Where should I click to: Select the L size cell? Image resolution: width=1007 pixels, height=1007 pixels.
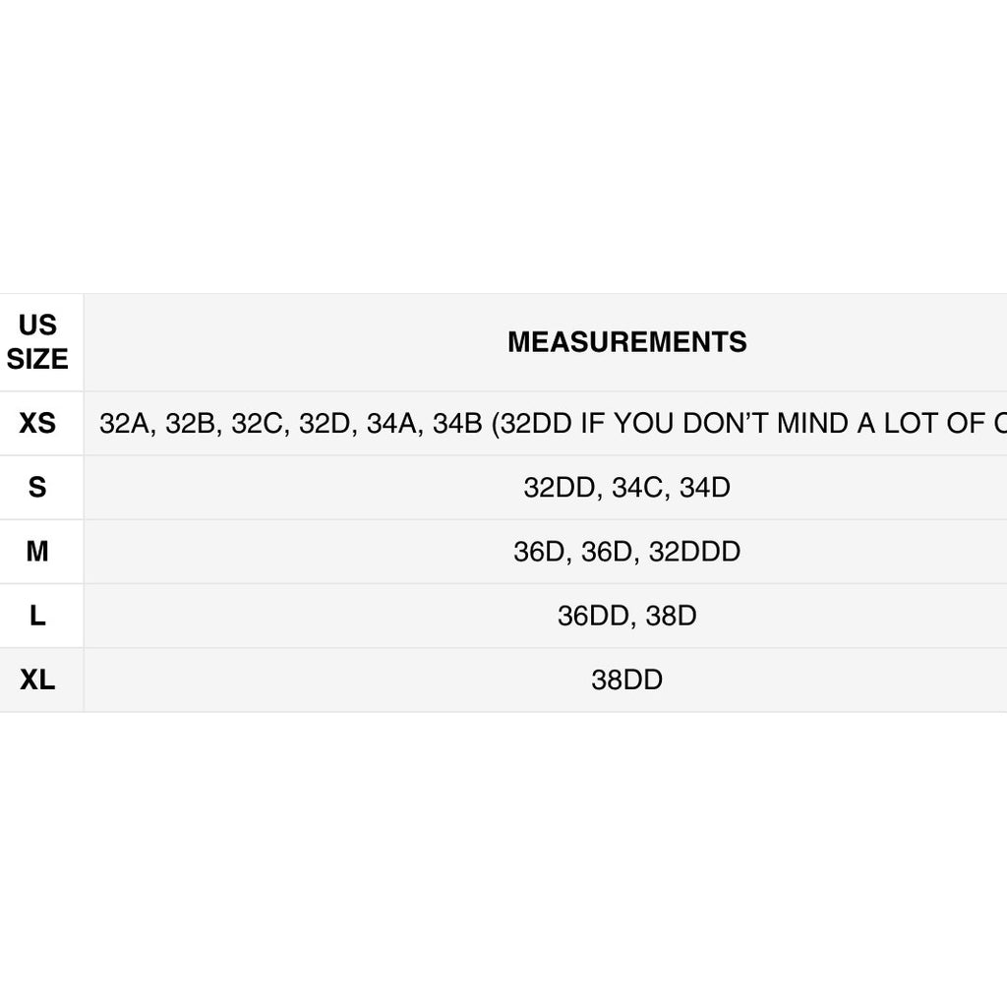pyautogui.click(x=37, y=616)
